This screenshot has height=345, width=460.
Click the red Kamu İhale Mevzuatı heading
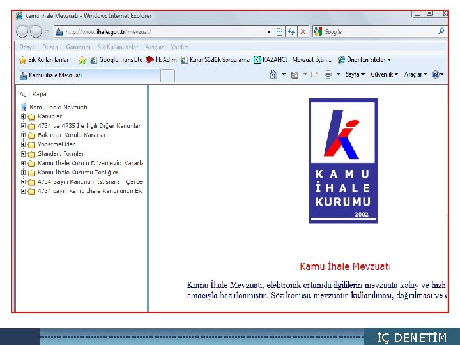(x=345, y=266)
